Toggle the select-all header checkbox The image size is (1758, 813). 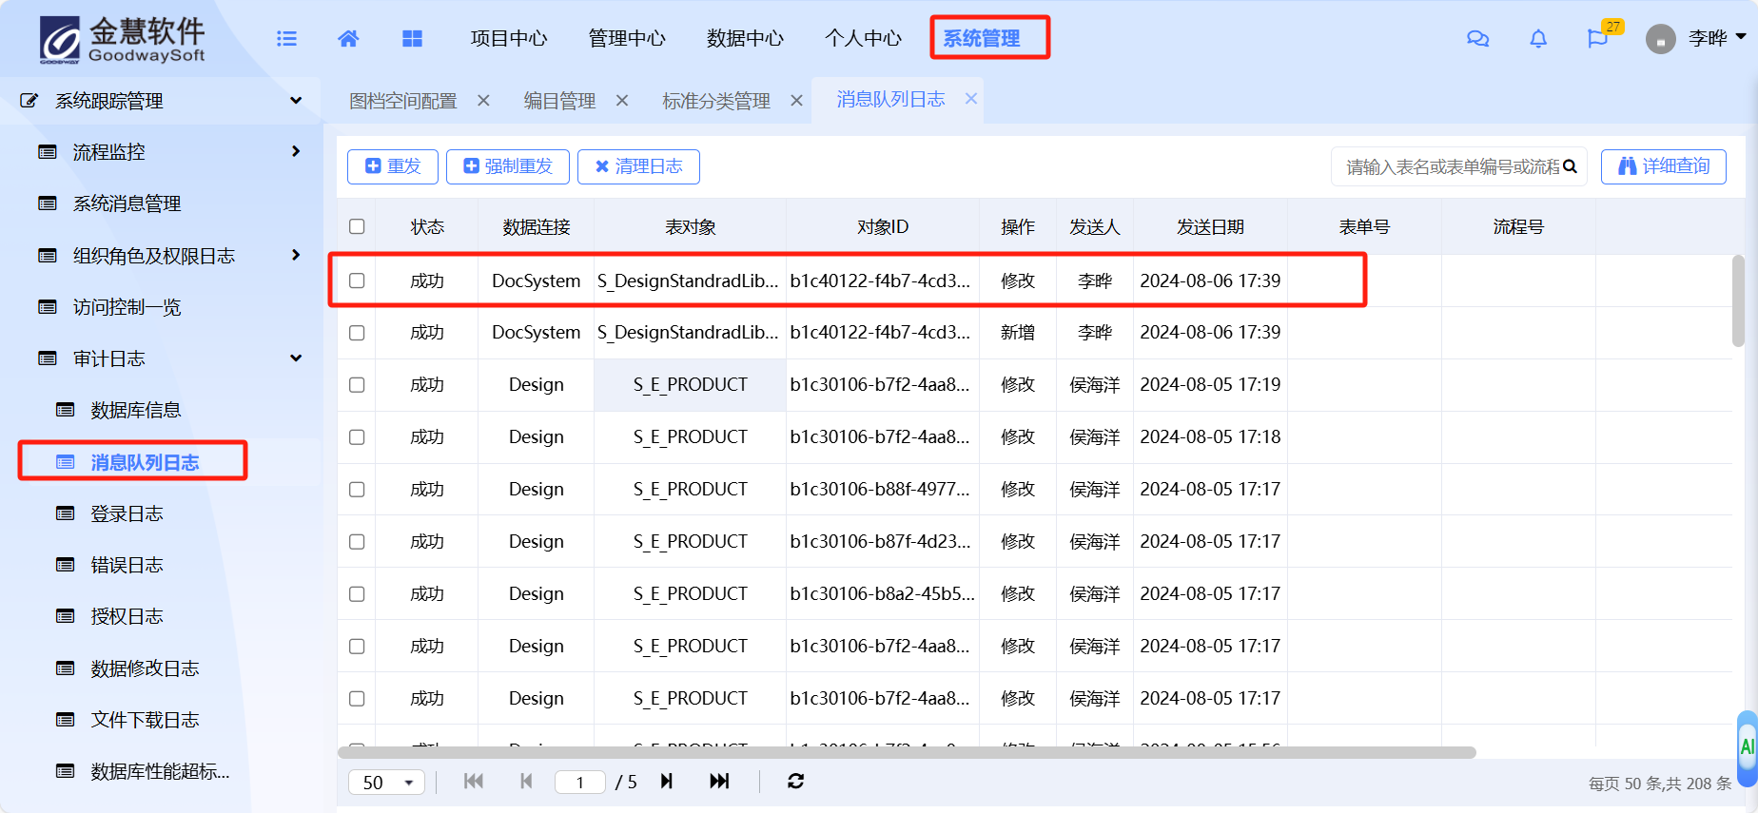pyautogui.click(x=357, y=226)
